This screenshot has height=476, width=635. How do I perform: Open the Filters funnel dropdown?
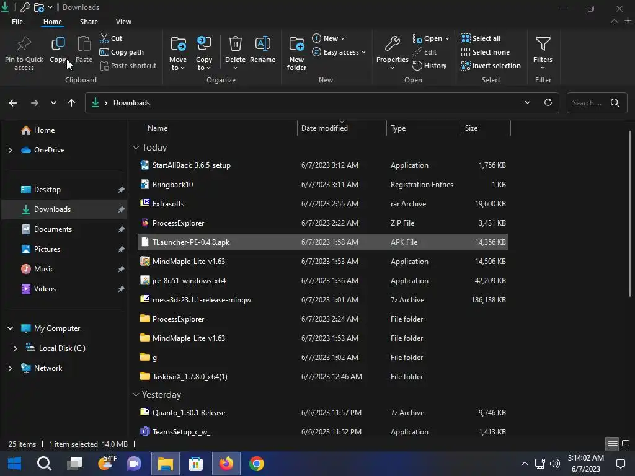pyautogui.click(x=543, y=53)
